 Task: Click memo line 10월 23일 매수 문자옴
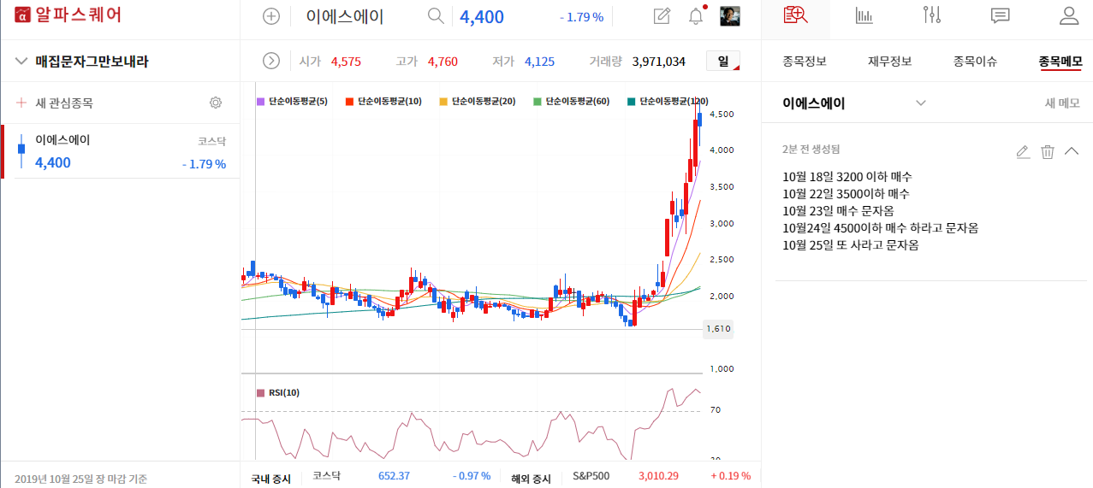pyautogui.click(x=838, y=211)
